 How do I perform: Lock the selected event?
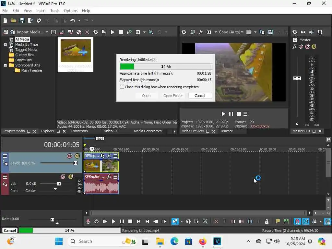(267, 221)
